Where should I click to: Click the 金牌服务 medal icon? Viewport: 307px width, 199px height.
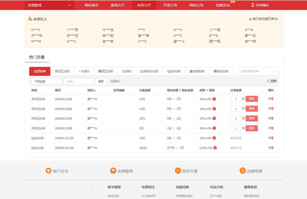[x=113, y=171]
